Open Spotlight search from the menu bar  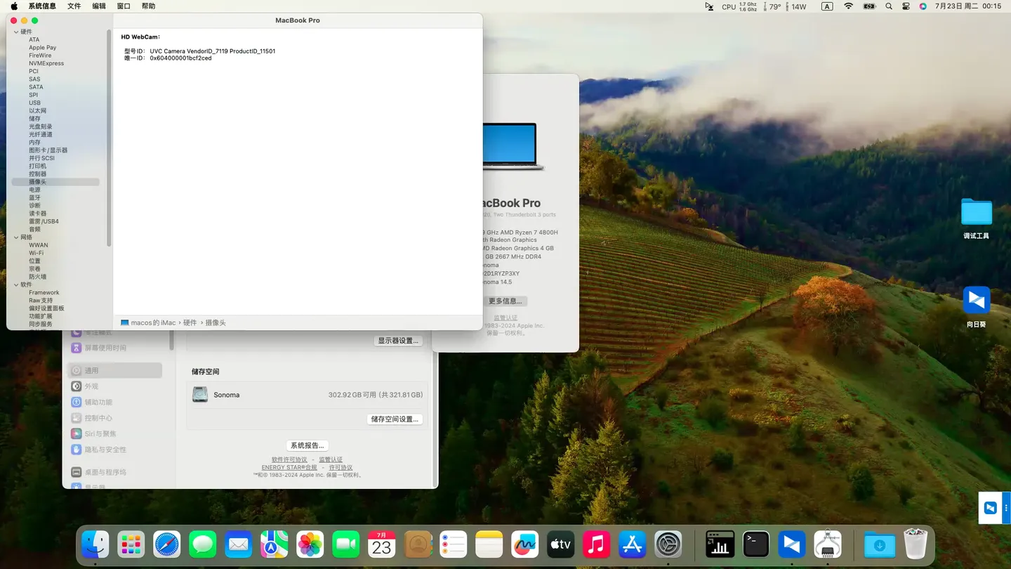pyautogui.click(x=889, y=6)
